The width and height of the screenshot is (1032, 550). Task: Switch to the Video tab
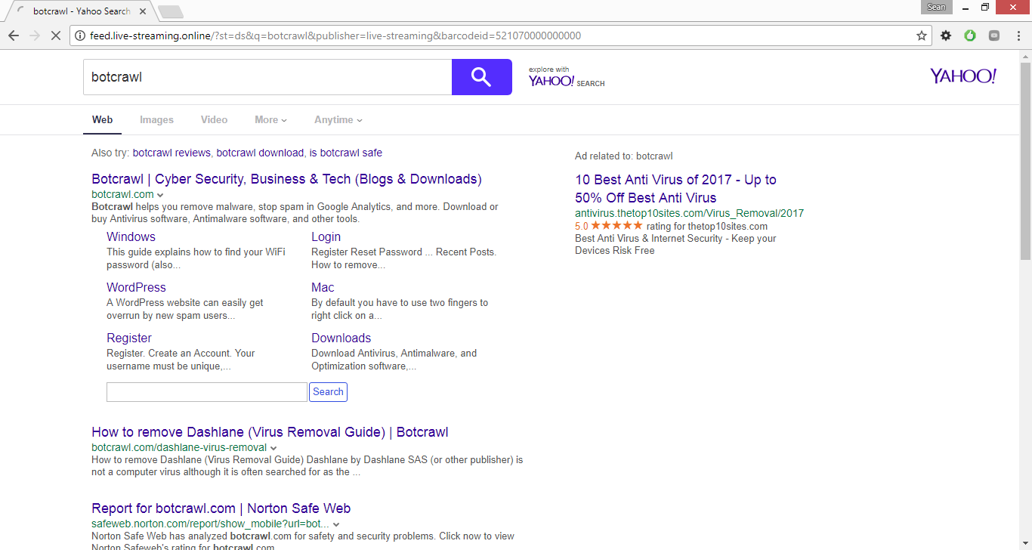[214, 119]
